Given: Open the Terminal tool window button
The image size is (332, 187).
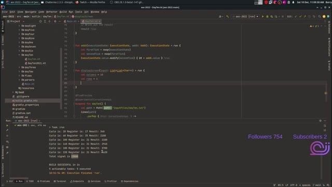Looking at the screenshot, I should click(x=60, y=181).
